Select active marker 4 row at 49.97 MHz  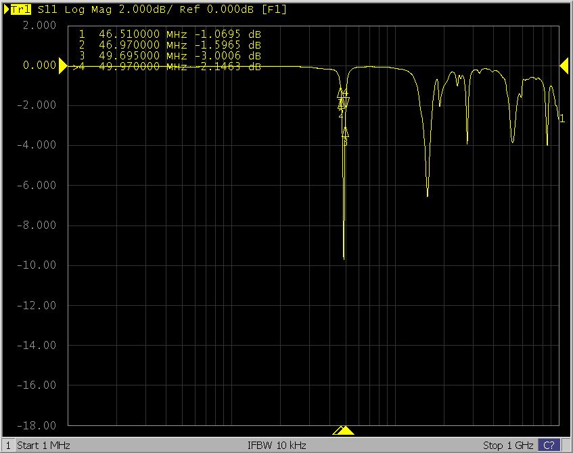pyautogui.click(x=169, y=67)
